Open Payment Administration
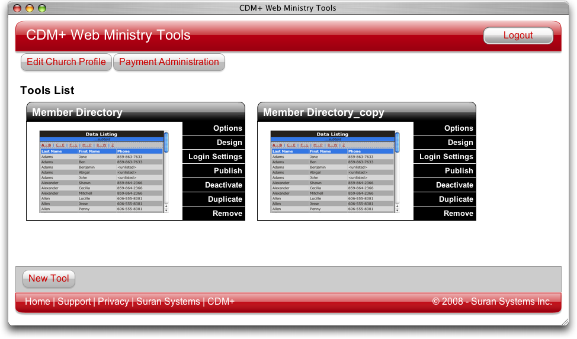Image resolution: width=577 pixels, height=339 pixels. click(x=169, y=62)
